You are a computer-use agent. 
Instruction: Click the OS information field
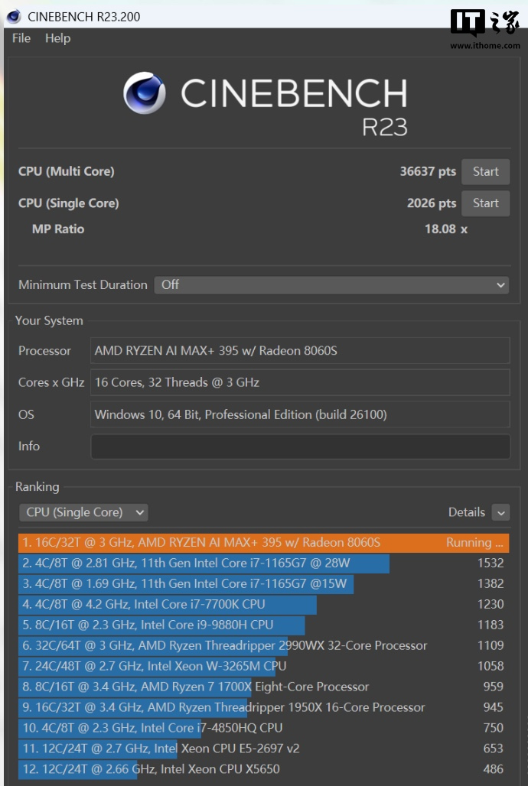(300, 414)
